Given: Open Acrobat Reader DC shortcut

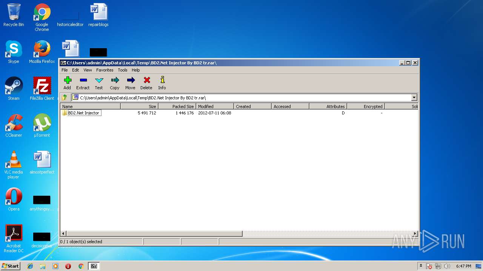Looking at the screenshot, I should click(x=14, y=239).
